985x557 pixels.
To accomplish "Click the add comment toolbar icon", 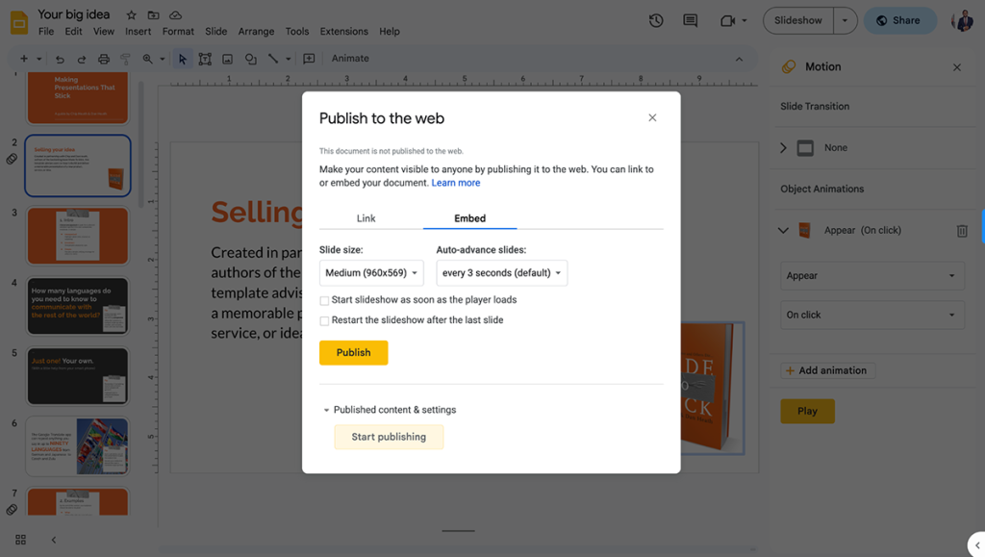I will 309,59.
